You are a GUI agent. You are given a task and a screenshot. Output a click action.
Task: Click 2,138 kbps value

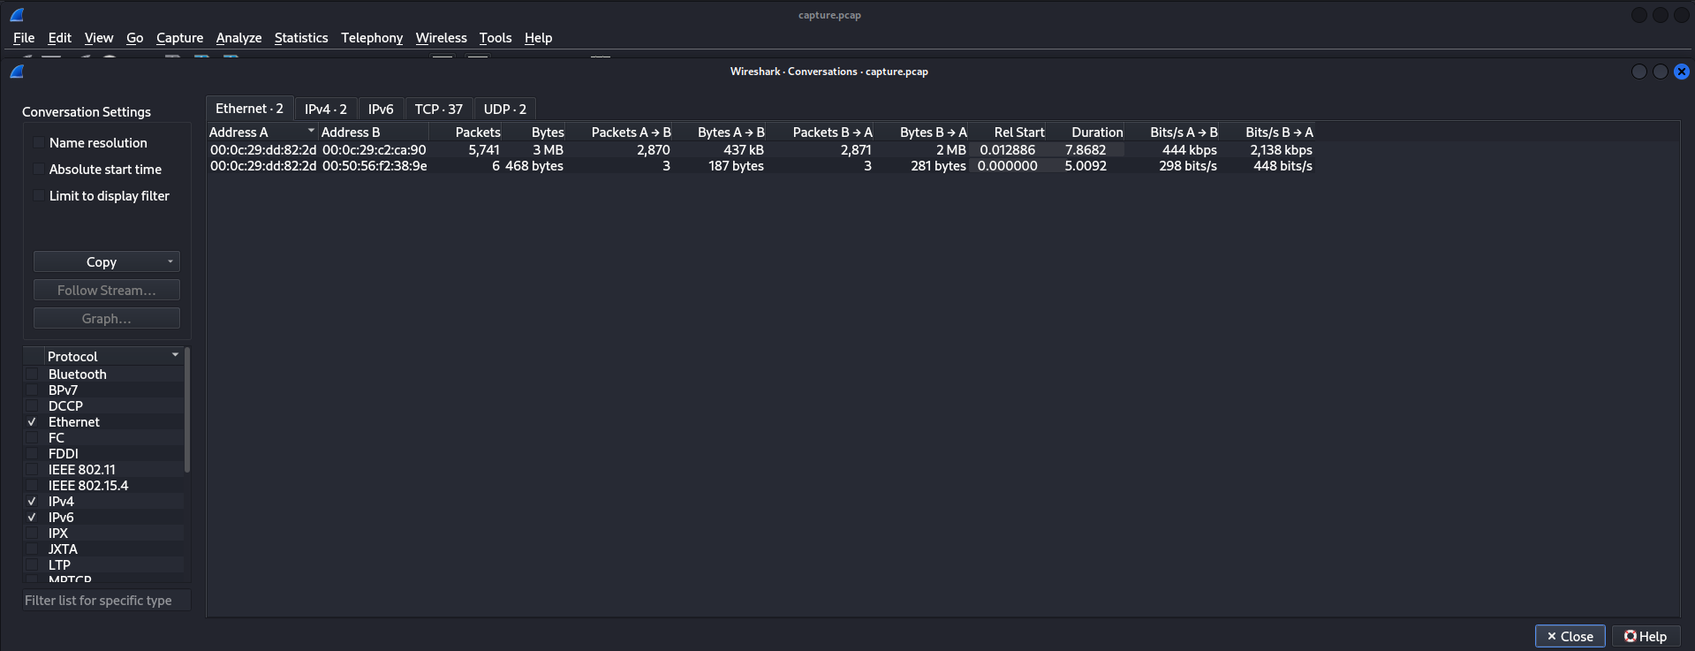click(1281, 150)
